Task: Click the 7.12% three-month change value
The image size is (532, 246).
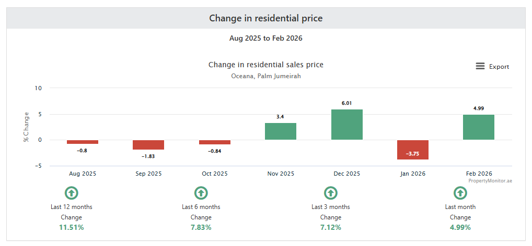Action: [x=330, y=227]
